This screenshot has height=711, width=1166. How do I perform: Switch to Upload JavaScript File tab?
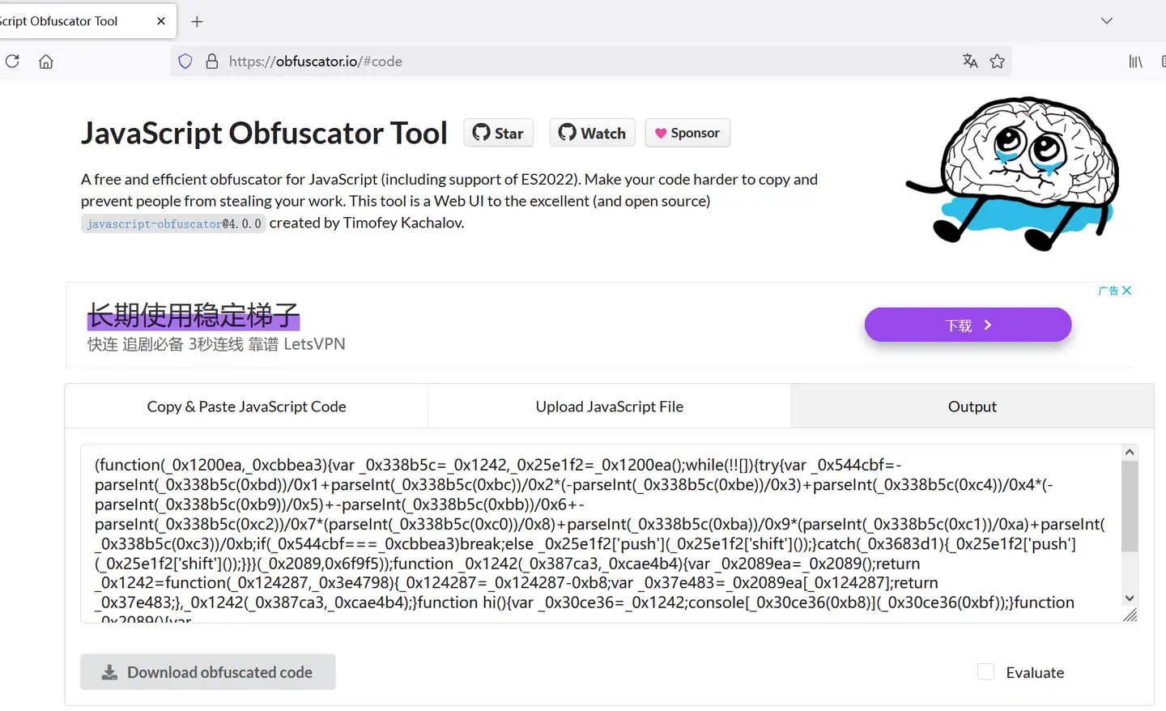[x=609, y=407]
